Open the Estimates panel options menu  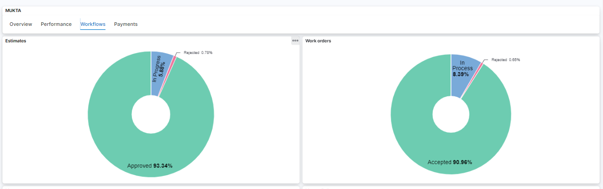[295, 41]
